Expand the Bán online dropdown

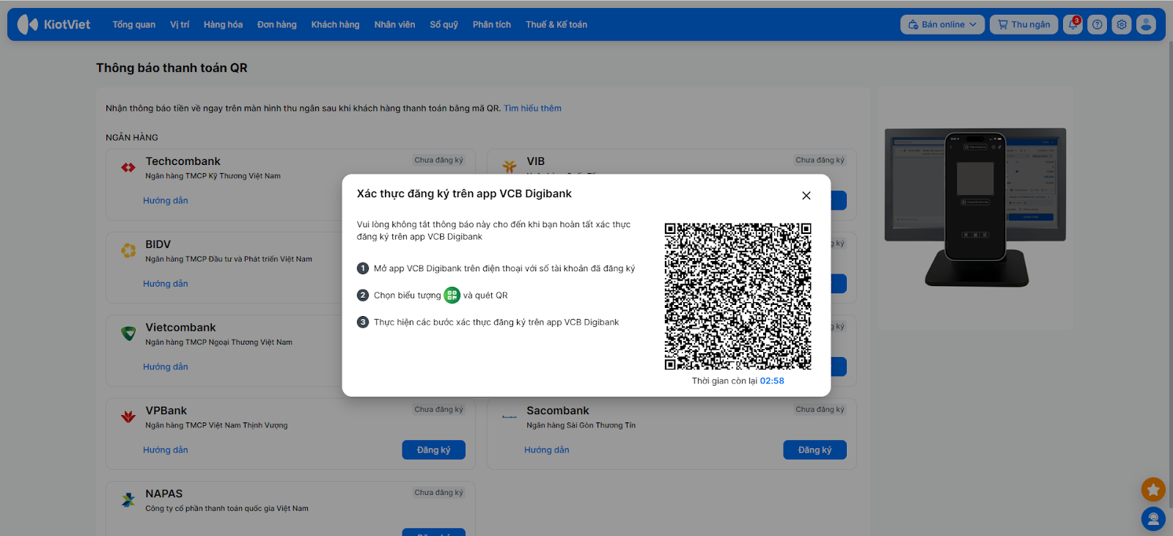coord(942,24)
